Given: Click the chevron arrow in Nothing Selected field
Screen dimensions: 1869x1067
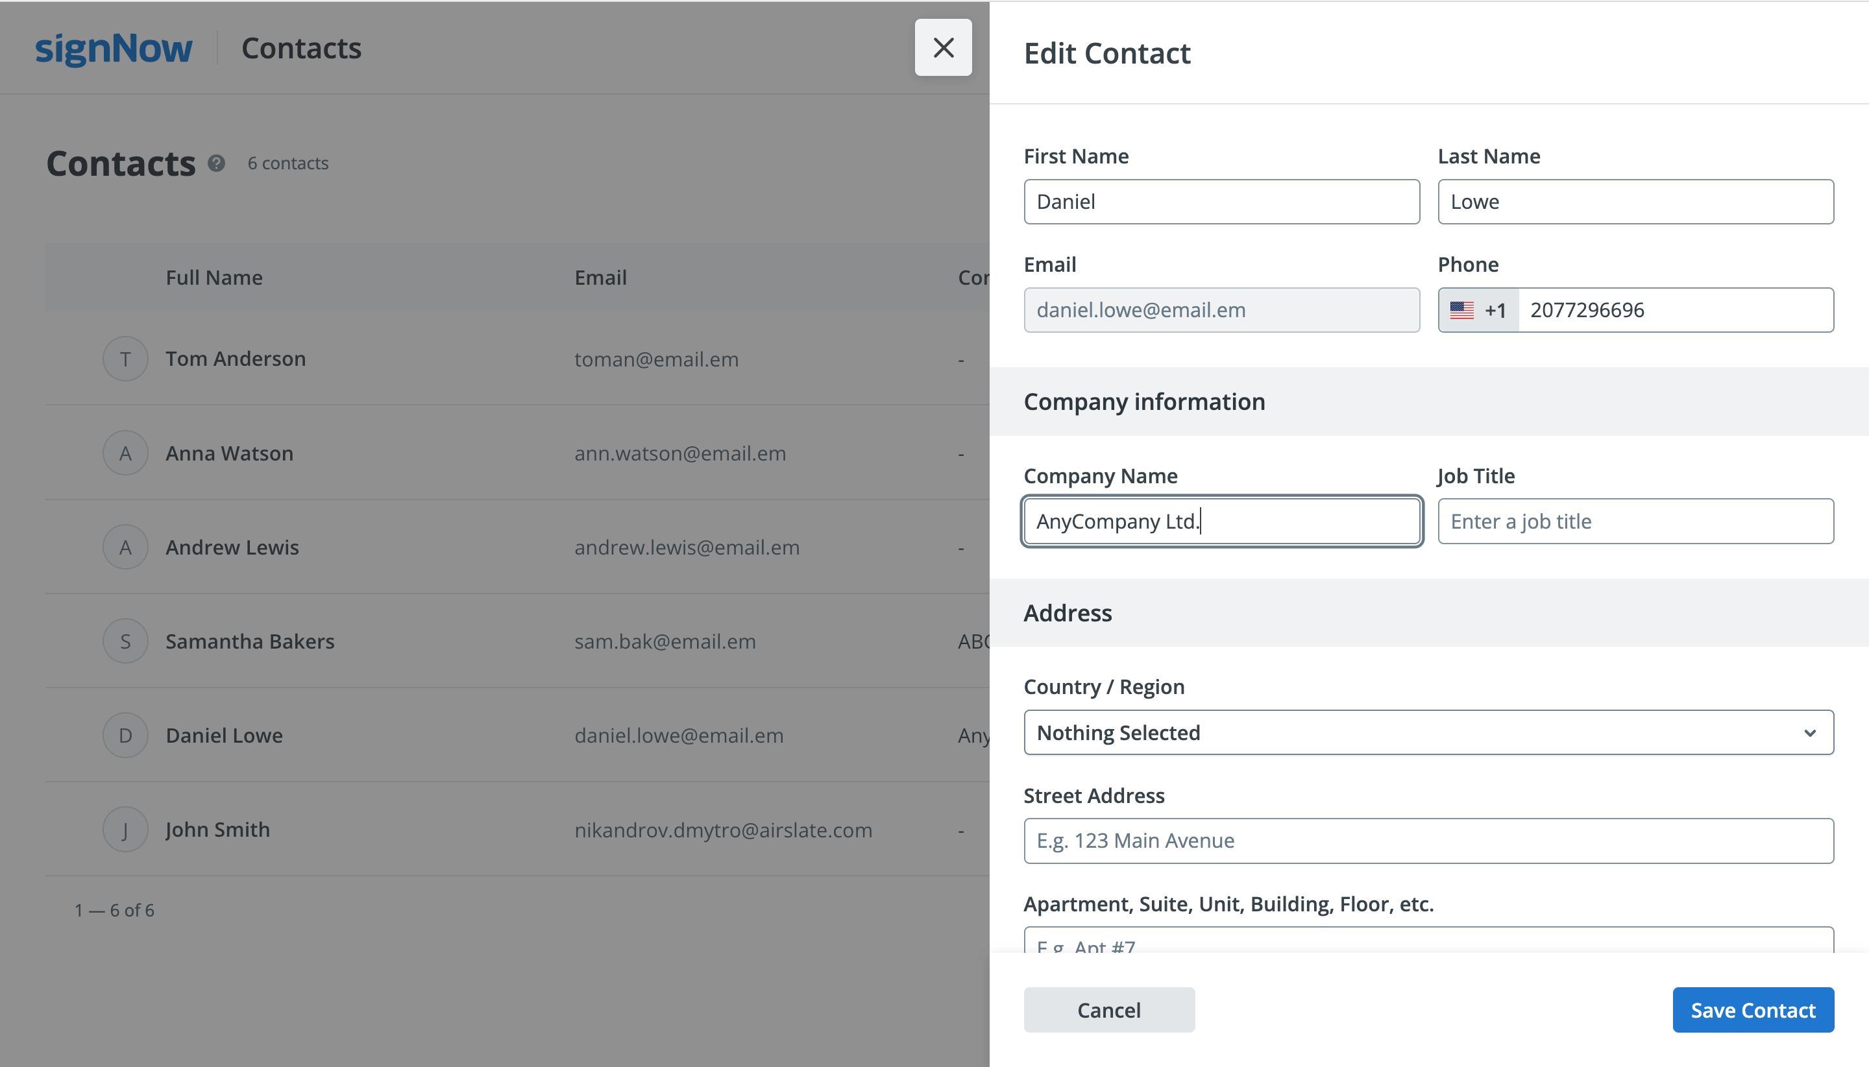Looking at the screenshot, I should pyautogui.click(x=1809, y=733).
